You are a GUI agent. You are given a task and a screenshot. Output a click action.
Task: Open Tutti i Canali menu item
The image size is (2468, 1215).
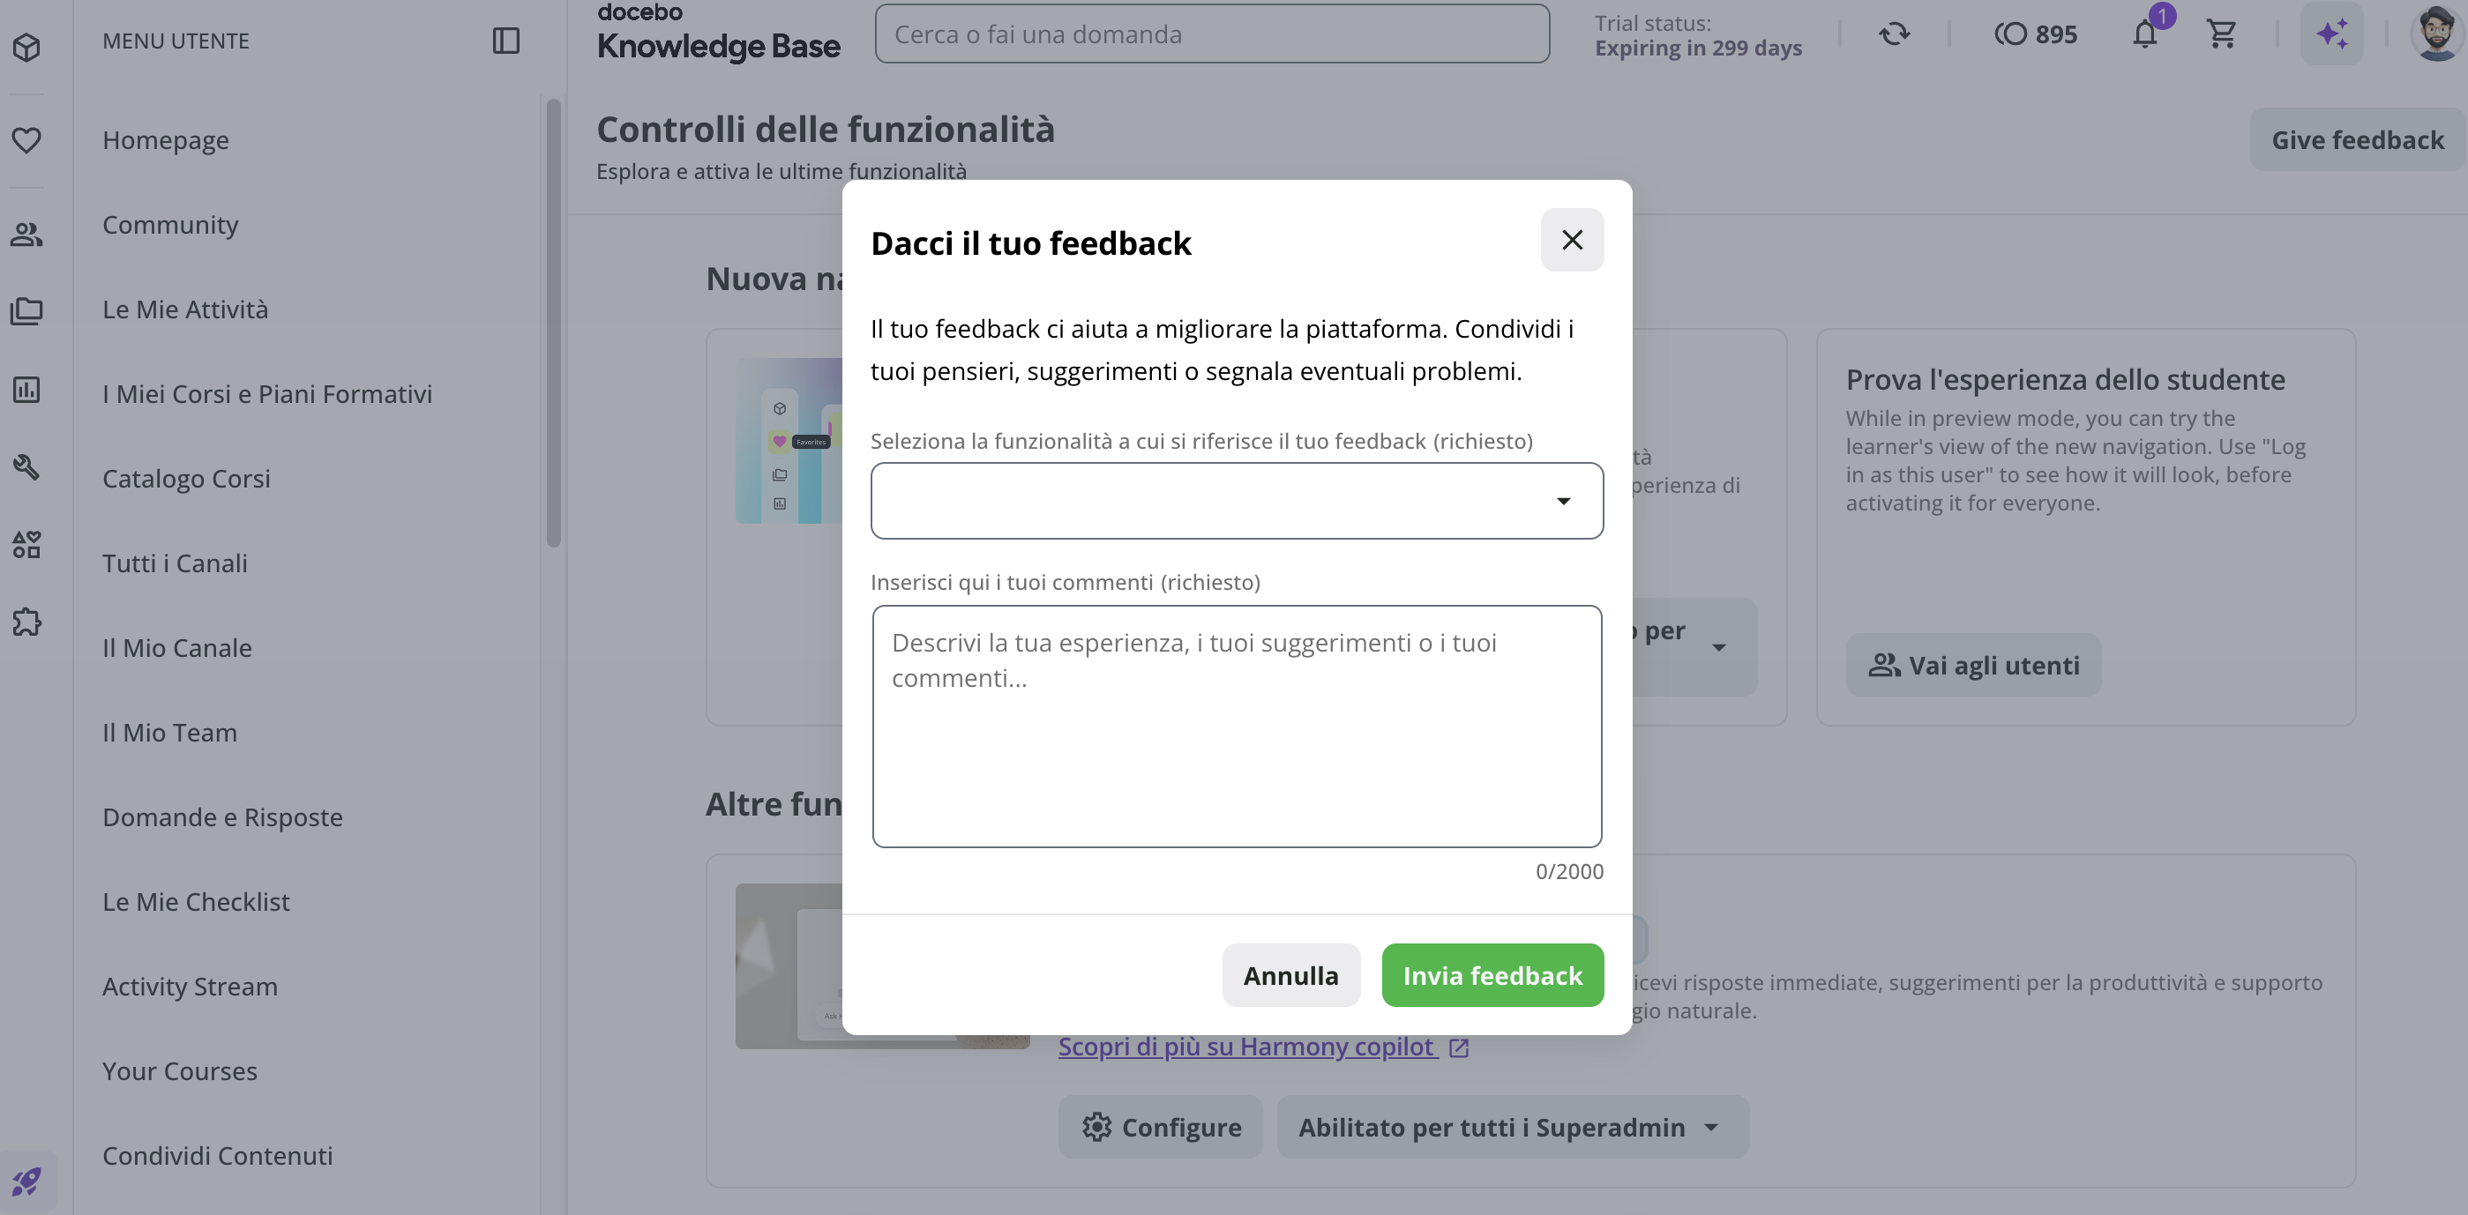(x=175, y=563)
